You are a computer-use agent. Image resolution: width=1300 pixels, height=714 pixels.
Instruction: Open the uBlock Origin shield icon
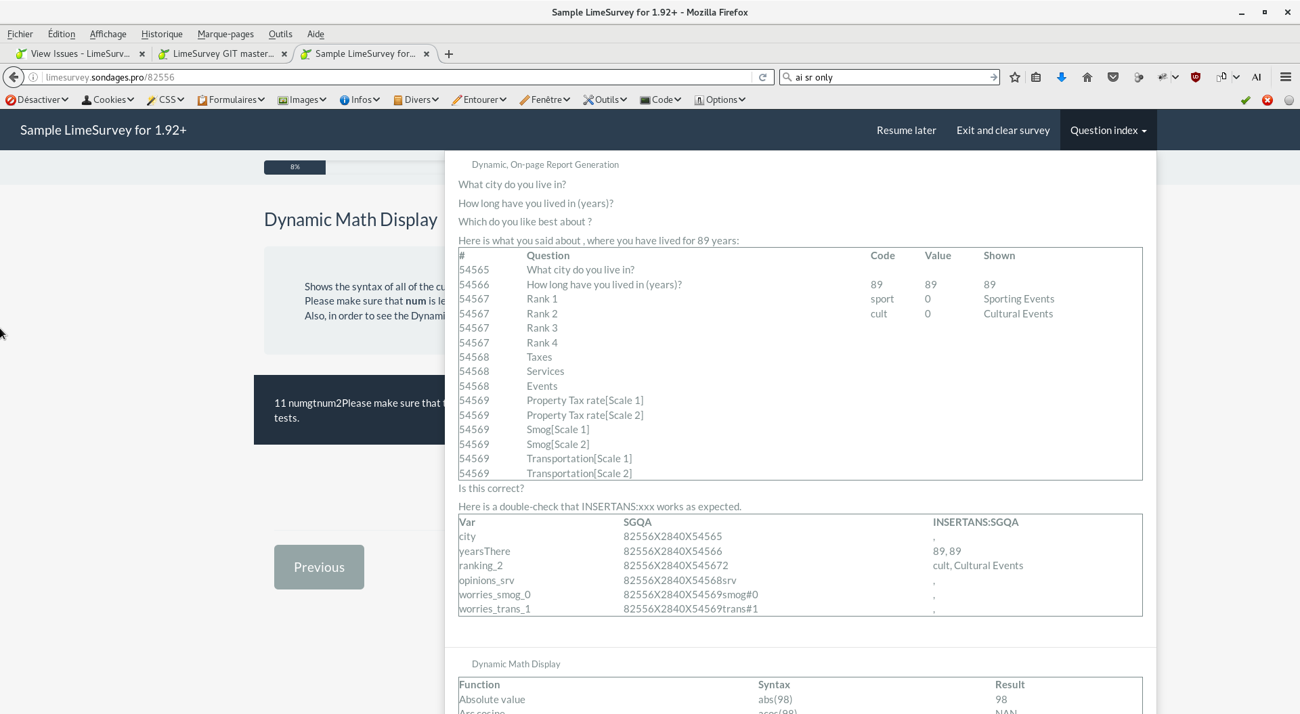click(1196, 77)
